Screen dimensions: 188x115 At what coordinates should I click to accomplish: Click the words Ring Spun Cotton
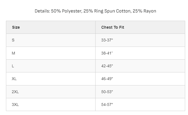click(x=113, y=11)
